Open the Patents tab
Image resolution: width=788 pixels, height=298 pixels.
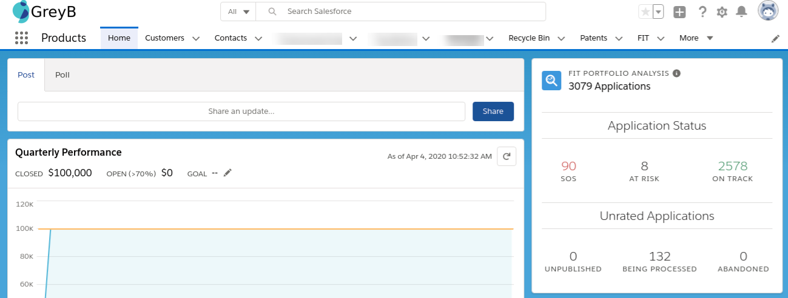pos(594,38)
